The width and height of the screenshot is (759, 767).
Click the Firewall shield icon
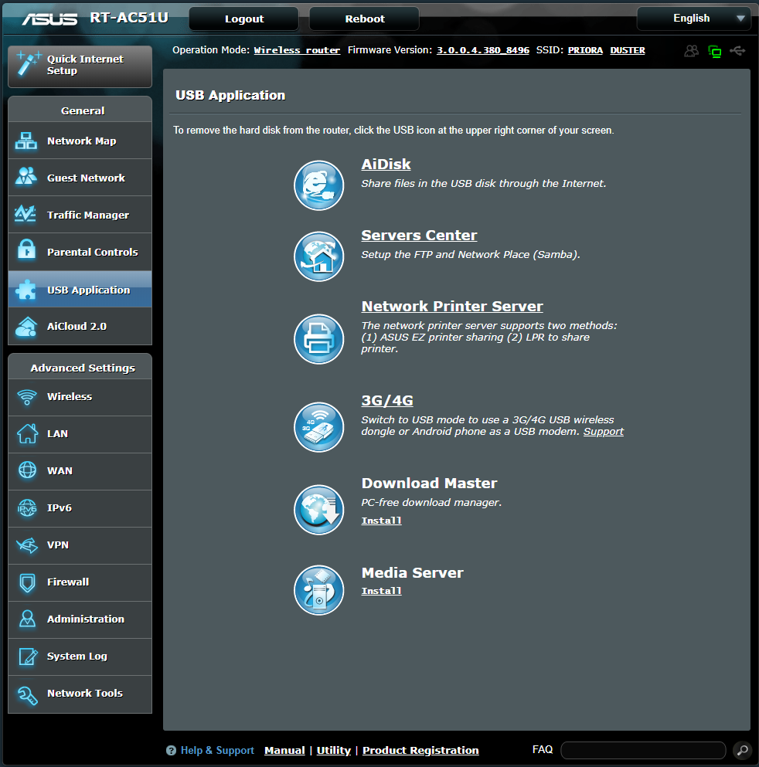pyautogui.click(x=27, y=582)
